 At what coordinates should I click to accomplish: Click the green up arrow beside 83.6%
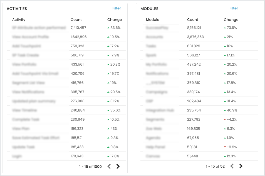pyautogui.click(x=108, y=28)
